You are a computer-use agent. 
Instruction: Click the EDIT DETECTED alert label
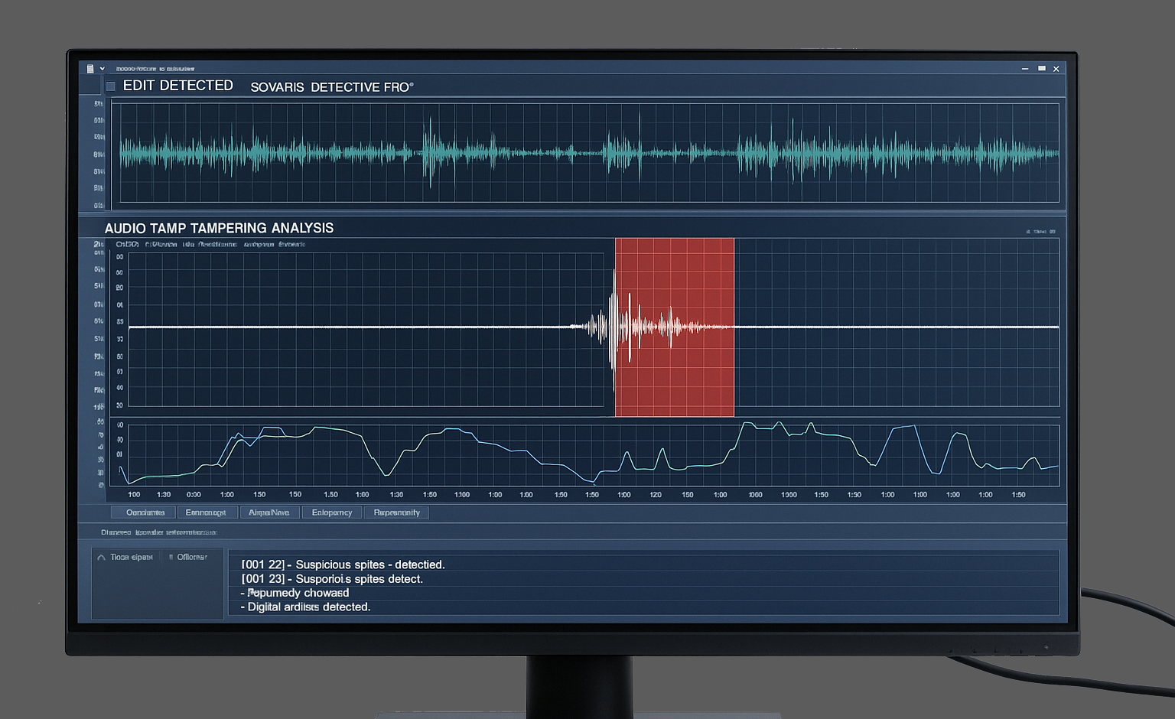(178, 85)
